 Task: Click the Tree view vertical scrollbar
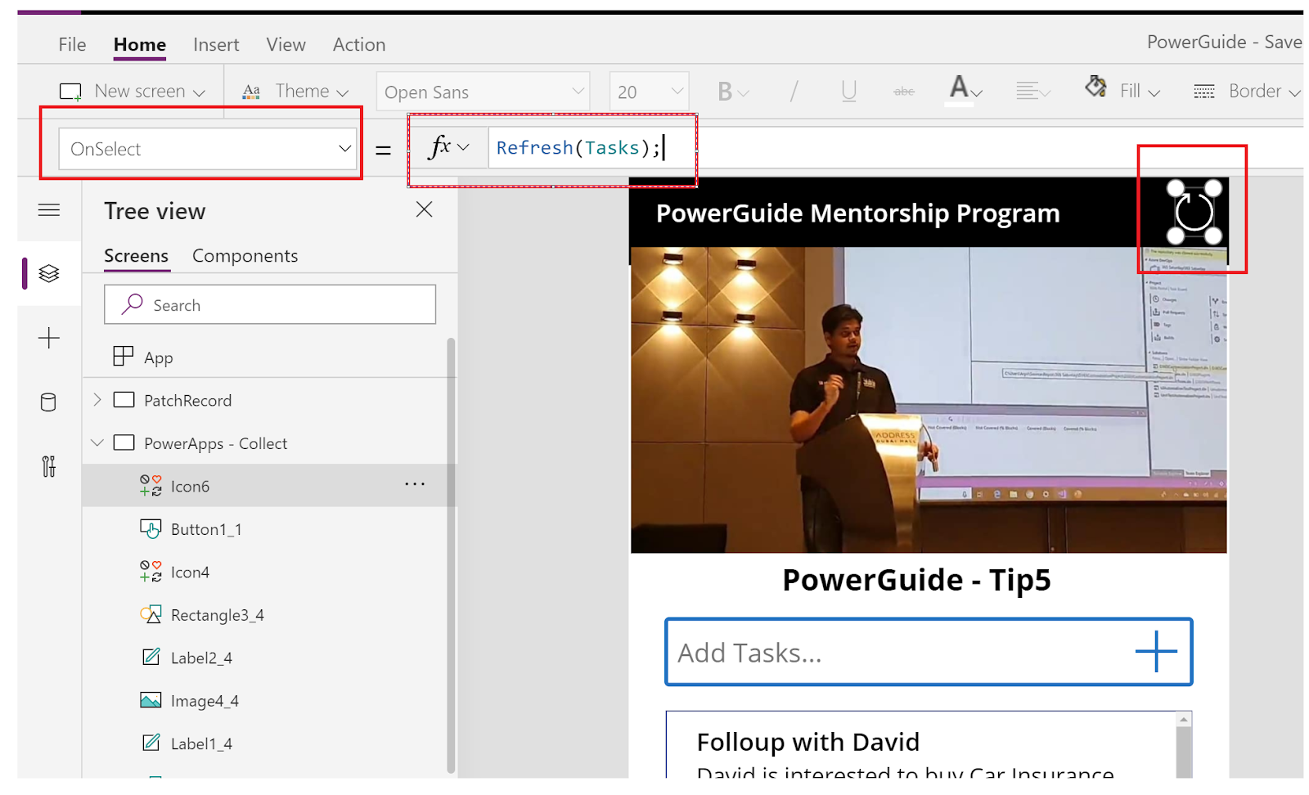point(451,556)
